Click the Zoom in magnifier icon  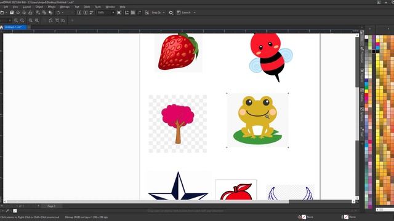16,20
